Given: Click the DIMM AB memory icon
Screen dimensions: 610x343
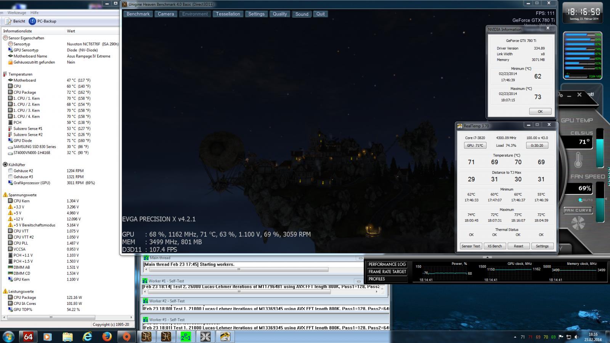Looking at the screenshot, I should 10,267.
